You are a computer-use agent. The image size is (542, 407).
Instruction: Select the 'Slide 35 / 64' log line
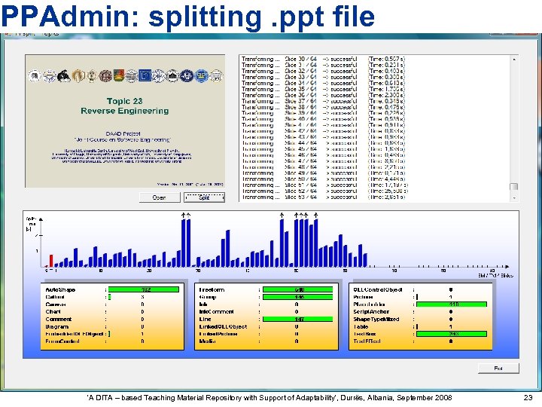pos(323,89)
